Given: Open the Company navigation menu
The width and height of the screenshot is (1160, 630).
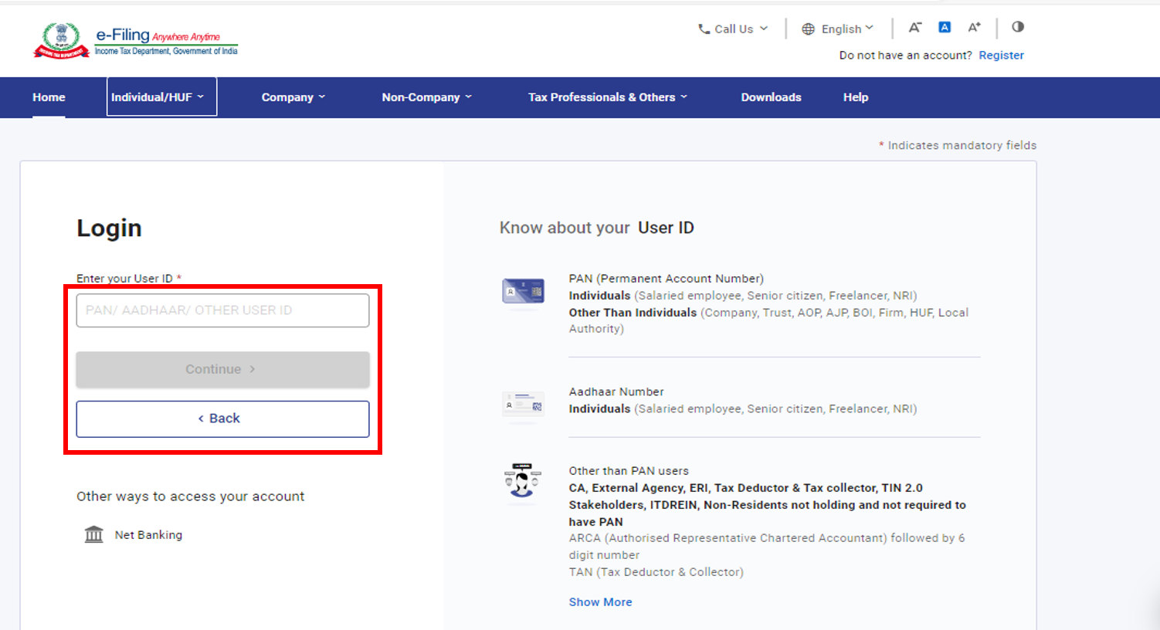Looking at the screenshot, I should click(x=293, y=97).
